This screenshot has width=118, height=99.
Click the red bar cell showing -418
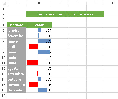(39, 47)
